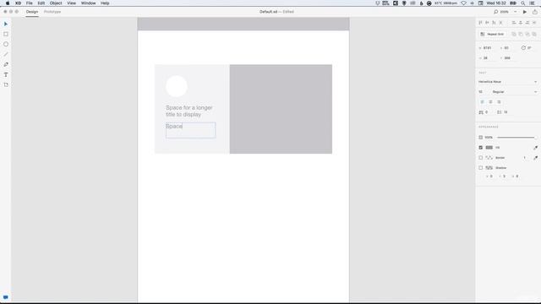
Task: Click the fifth alignment icon in the property panel
Action: pyautogui.click(x=514, y=23)
